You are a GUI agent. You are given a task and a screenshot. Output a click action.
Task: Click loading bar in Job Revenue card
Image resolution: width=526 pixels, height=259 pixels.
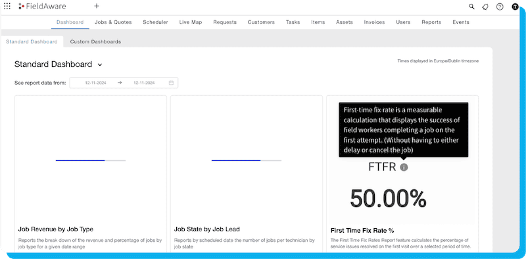(x=91, y=160)
